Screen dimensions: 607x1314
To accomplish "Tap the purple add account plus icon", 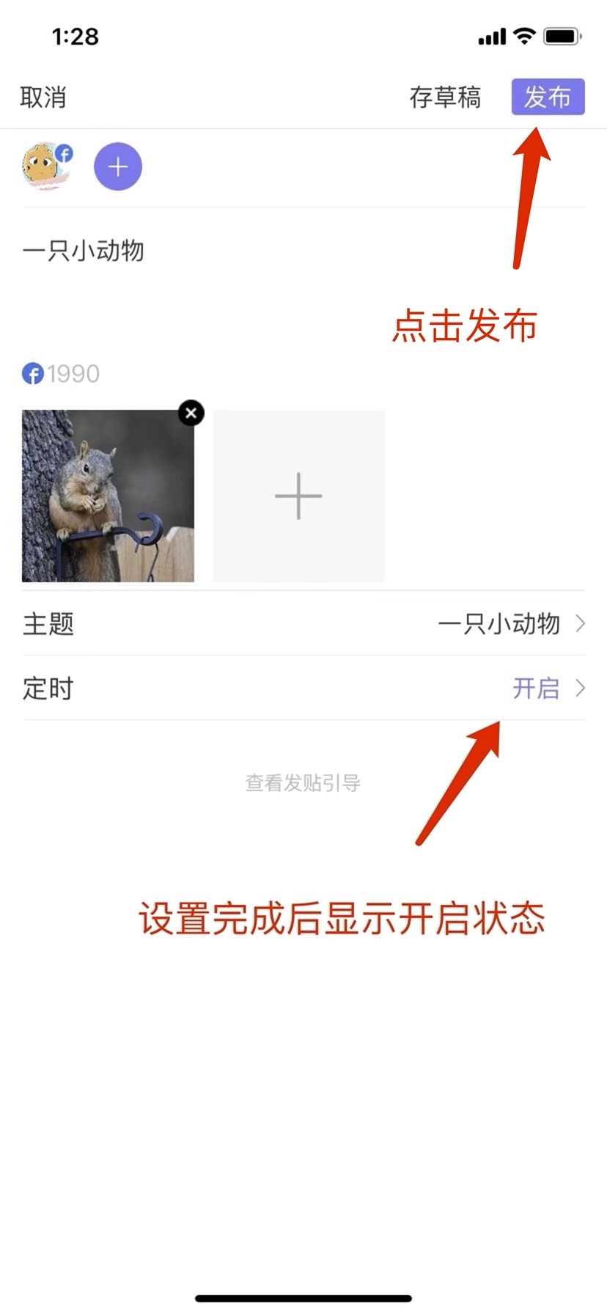I will tap(118, 166).
